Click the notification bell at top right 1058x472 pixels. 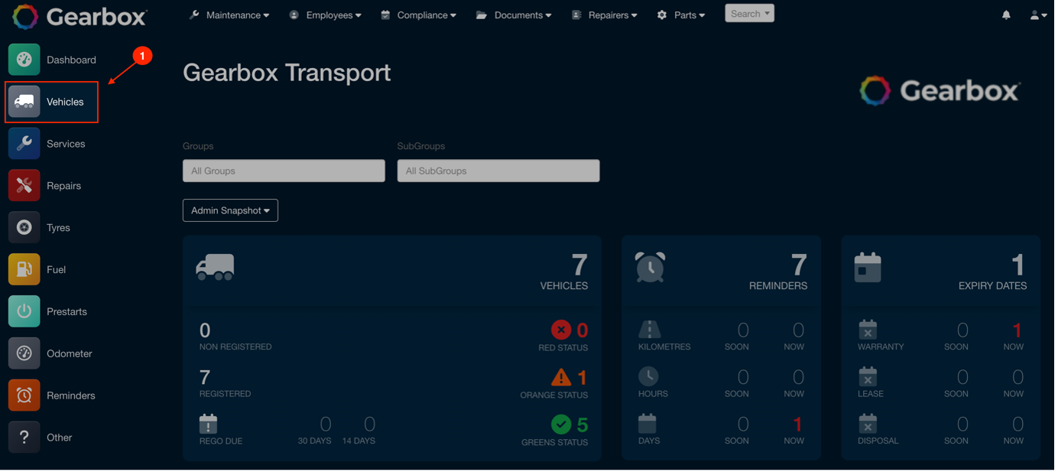click(1006, 15)
